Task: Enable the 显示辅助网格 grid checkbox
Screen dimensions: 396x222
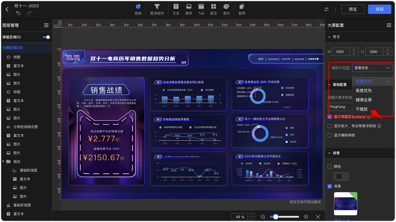Action: pyautogui.click(x=329, y=135)
